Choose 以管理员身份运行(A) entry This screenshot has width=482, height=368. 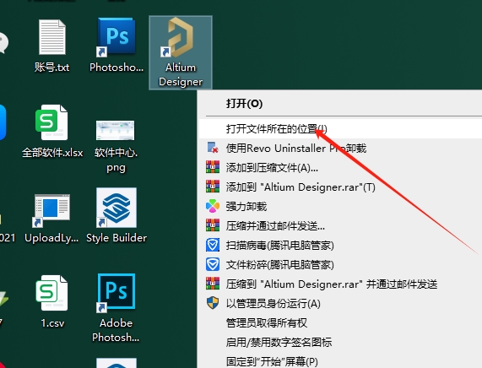(x=340, y=304)
